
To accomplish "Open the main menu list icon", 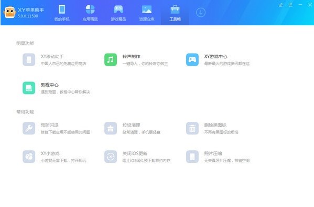I will click(290, 5).
